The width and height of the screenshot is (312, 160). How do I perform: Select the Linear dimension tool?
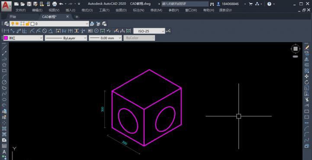6,31
